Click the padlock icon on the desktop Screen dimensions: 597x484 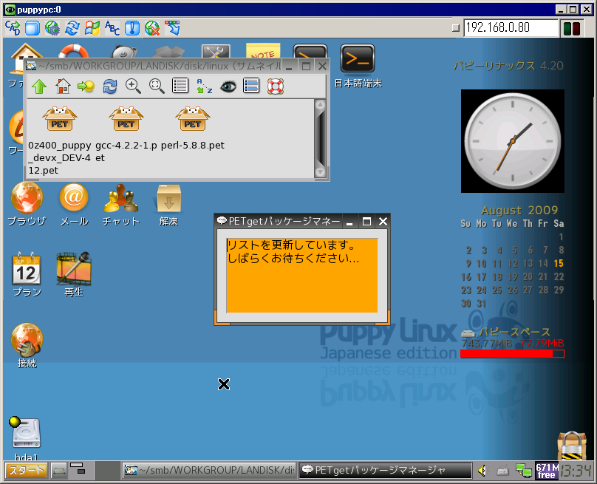[571, 446]
